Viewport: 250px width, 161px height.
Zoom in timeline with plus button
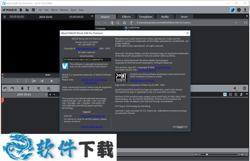click(242, 154)
